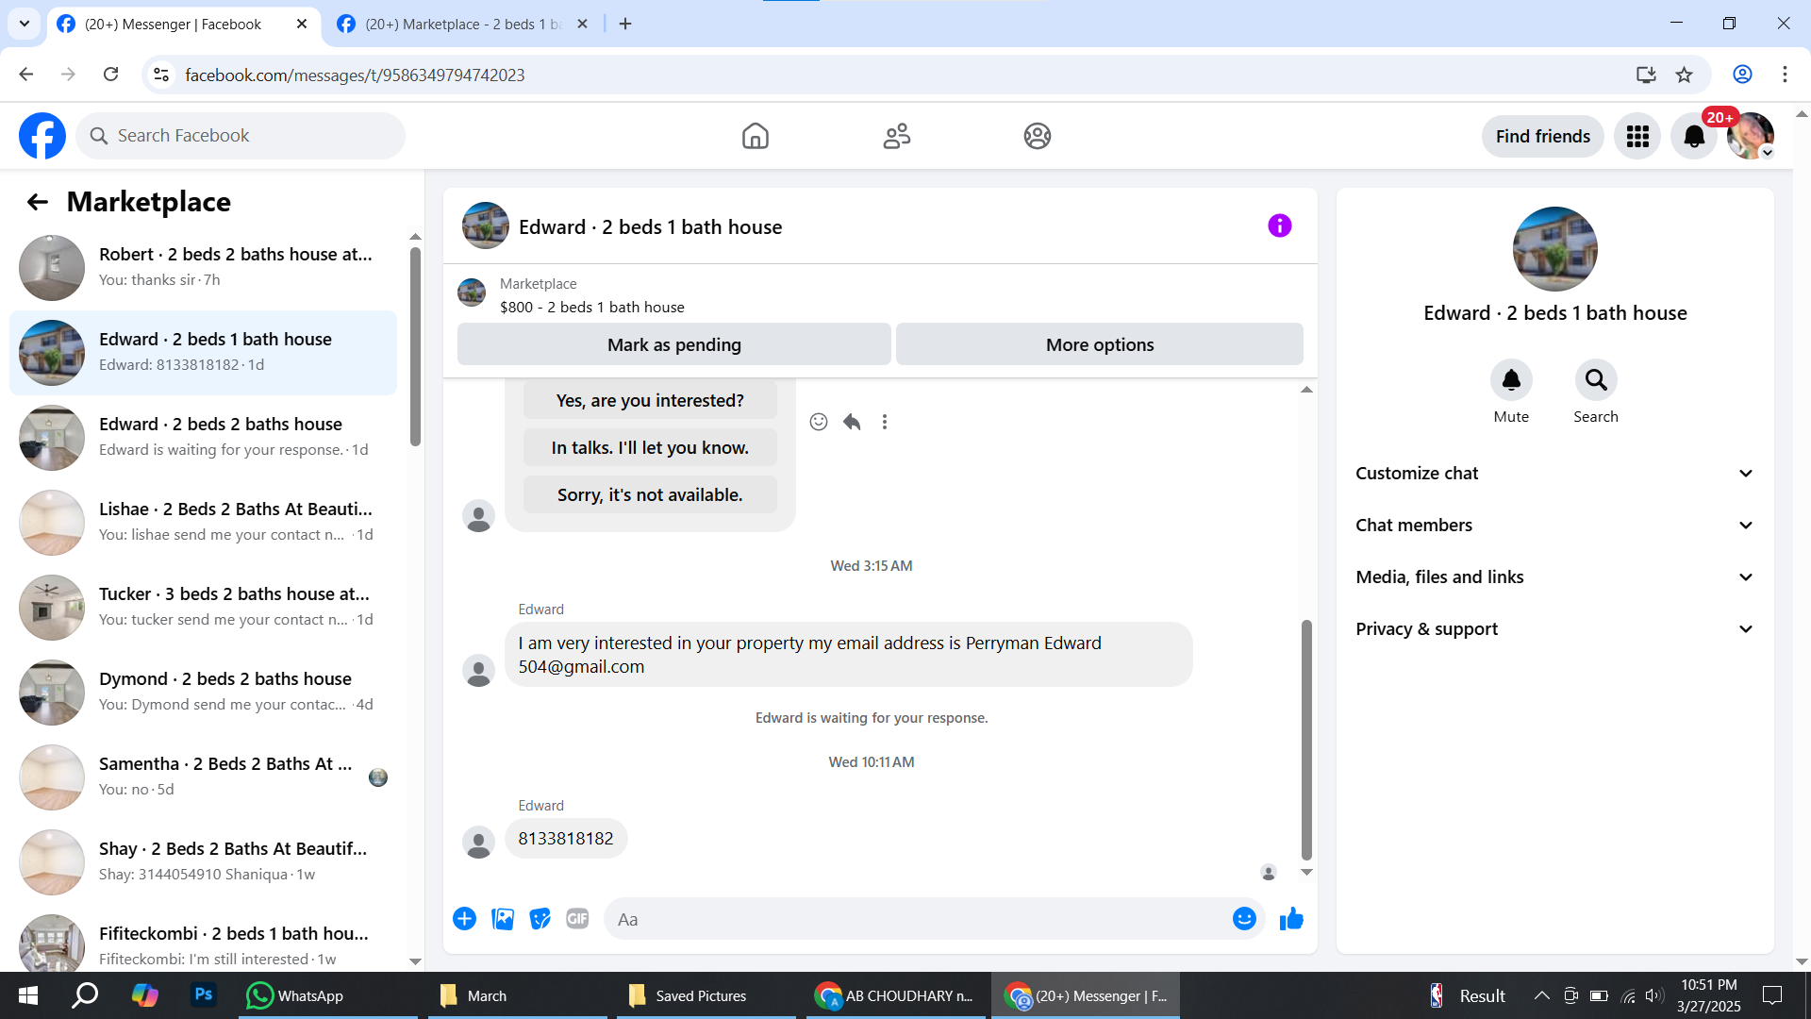
Task: Reload the page
Action: click(x=111, y=75)
